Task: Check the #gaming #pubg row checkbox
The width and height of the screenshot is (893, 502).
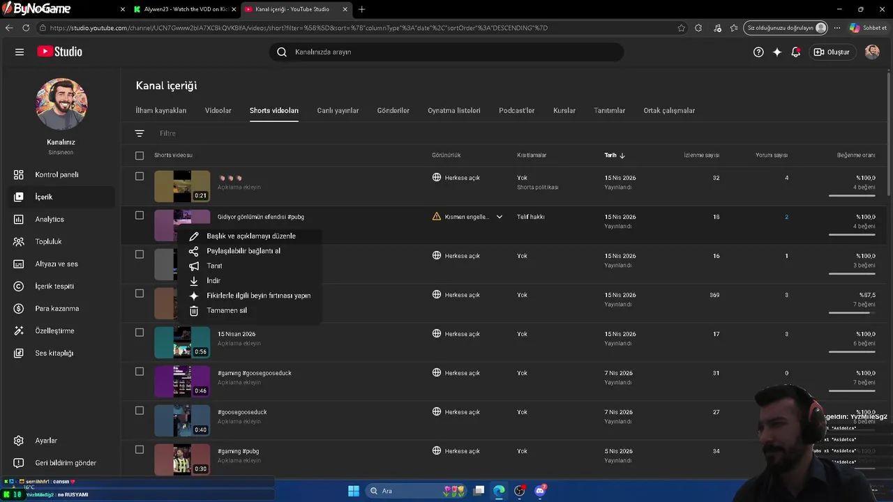Action: pyautogui.click(x=140, y=450)
